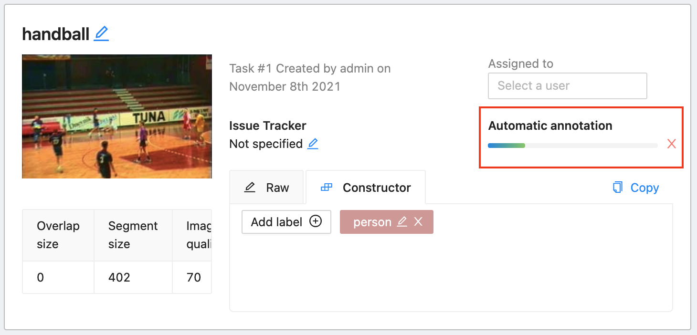Open the Assigned to user dropdown

[x=567, y=86]
